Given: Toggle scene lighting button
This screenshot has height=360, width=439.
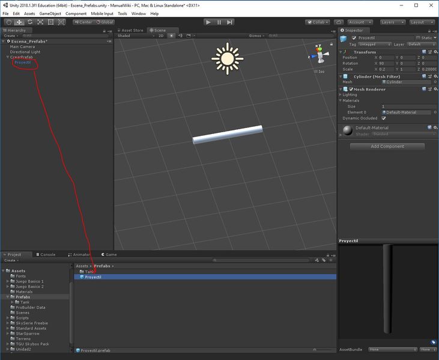Looking at the screenshot, I should pyautogui.click(x=171, y=36).
